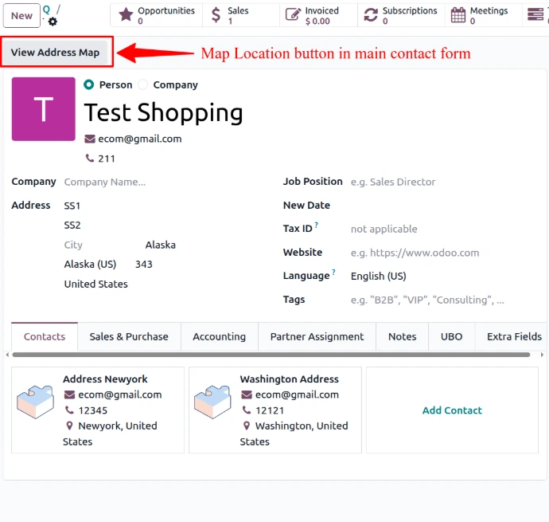Select the Person radio button
Viewport: 549px width, 522px height.
(88, 84)
